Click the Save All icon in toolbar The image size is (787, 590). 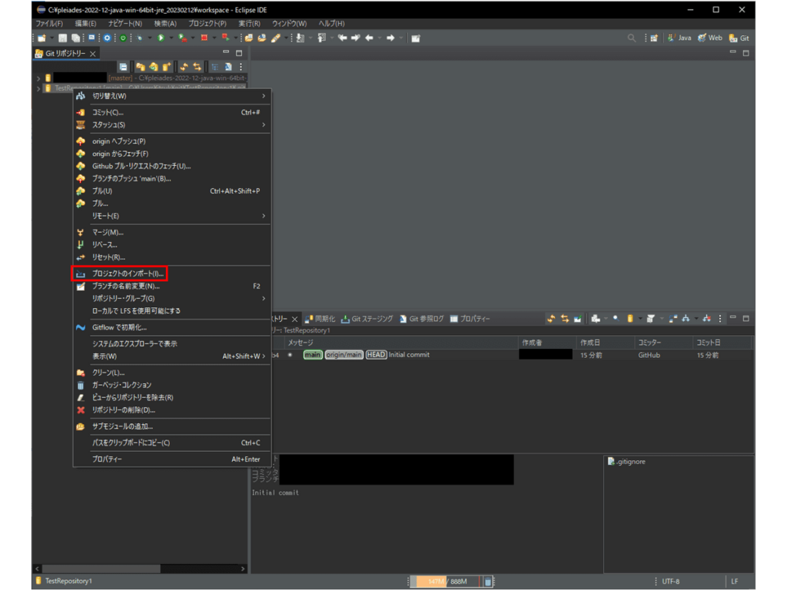click(x=76, y=38)
